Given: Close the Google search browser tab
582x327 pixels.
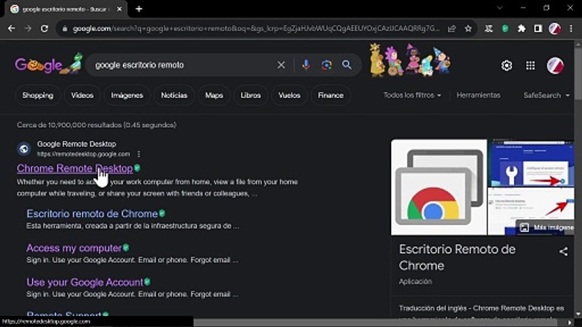Looking at the screenshot, I should coord(120,9).
